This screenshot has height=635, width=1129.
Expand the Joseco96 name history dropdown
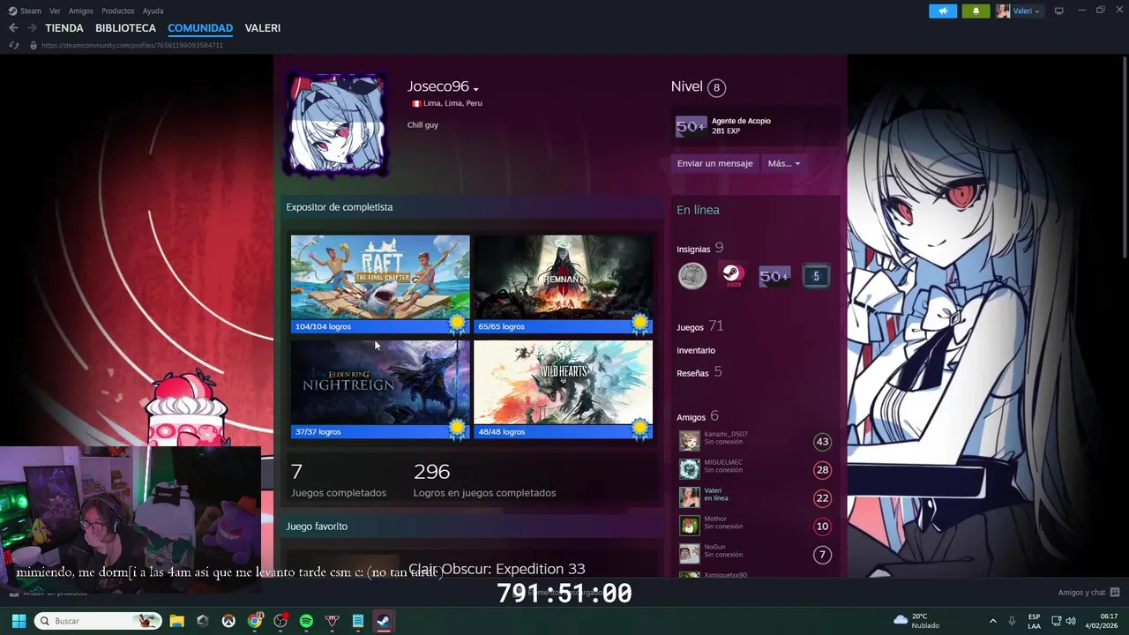click(x=475, y=89)
